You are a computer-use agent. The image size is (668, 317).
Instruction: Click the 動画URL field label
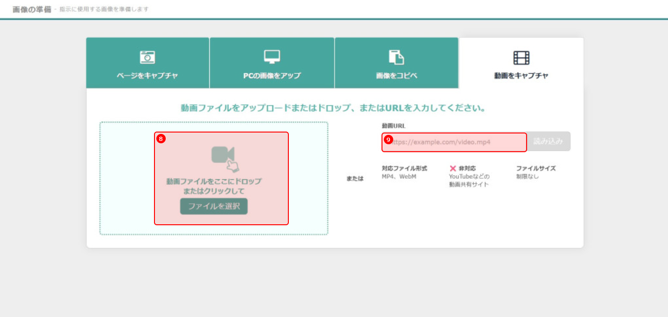(393, 126)
